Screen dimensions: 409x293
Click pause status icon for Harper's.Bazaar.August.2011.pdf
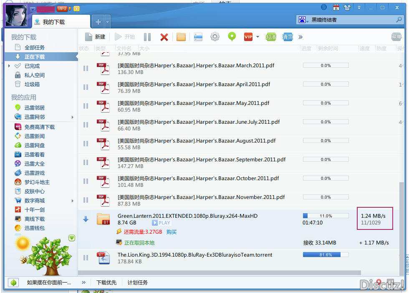coord(86,144)
